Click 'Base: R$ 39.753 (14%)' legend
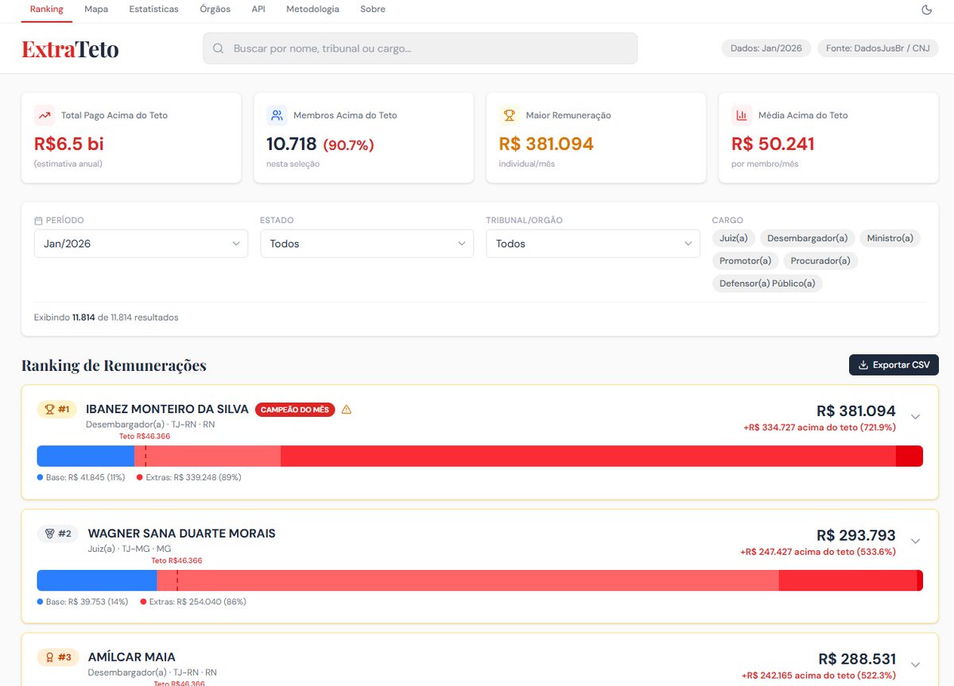Screen dimensions: 954x686 point(83,602)
